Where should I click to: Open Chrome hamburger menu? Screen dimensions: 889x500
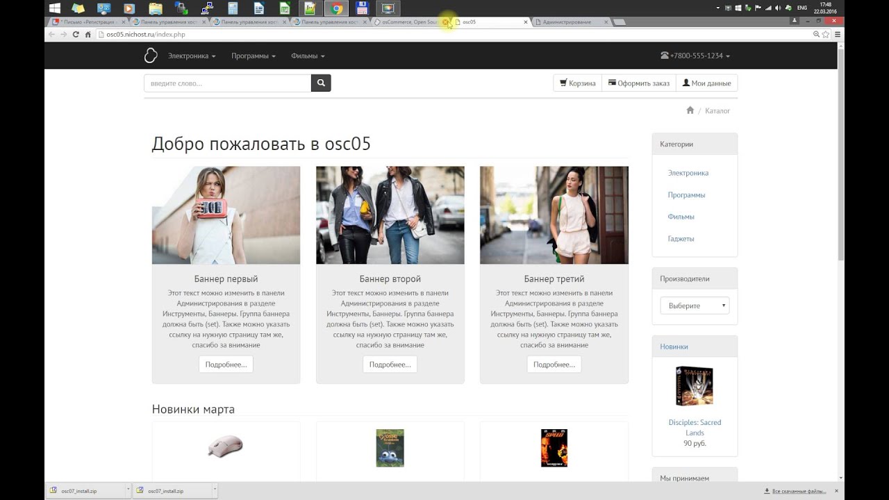[838, 34]
